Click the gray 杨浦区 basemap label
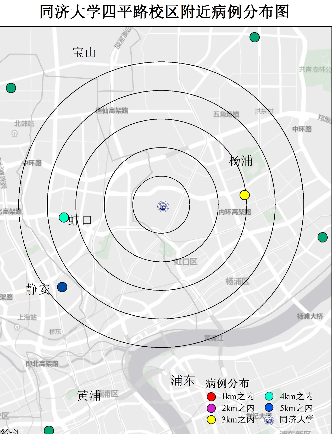 coord(237,282)
